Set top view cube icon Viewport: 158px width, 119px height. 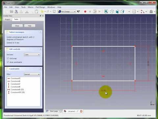click(x=122, y=12)
